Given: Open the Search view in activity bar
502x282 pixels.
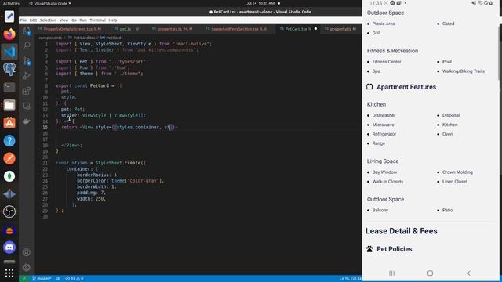Looking at the screenshot, I should tap(27, 45).
